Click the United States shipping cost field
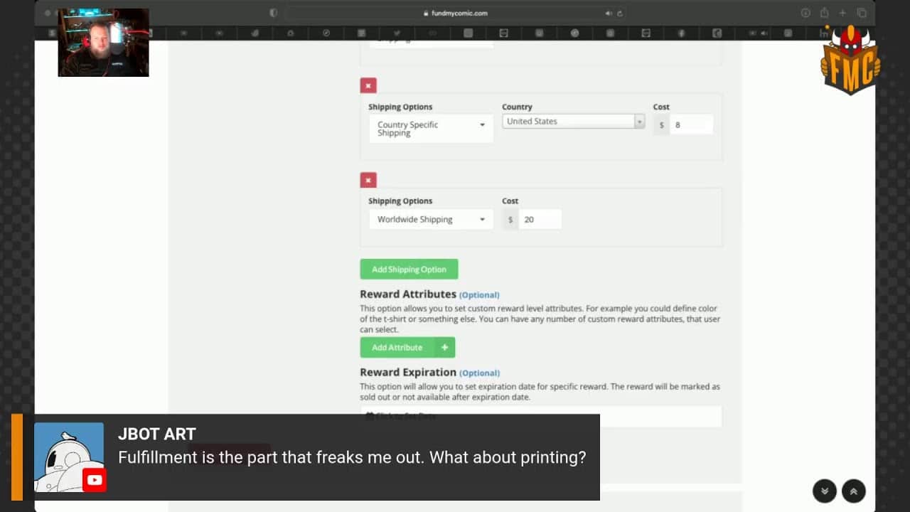 point(690,125)
